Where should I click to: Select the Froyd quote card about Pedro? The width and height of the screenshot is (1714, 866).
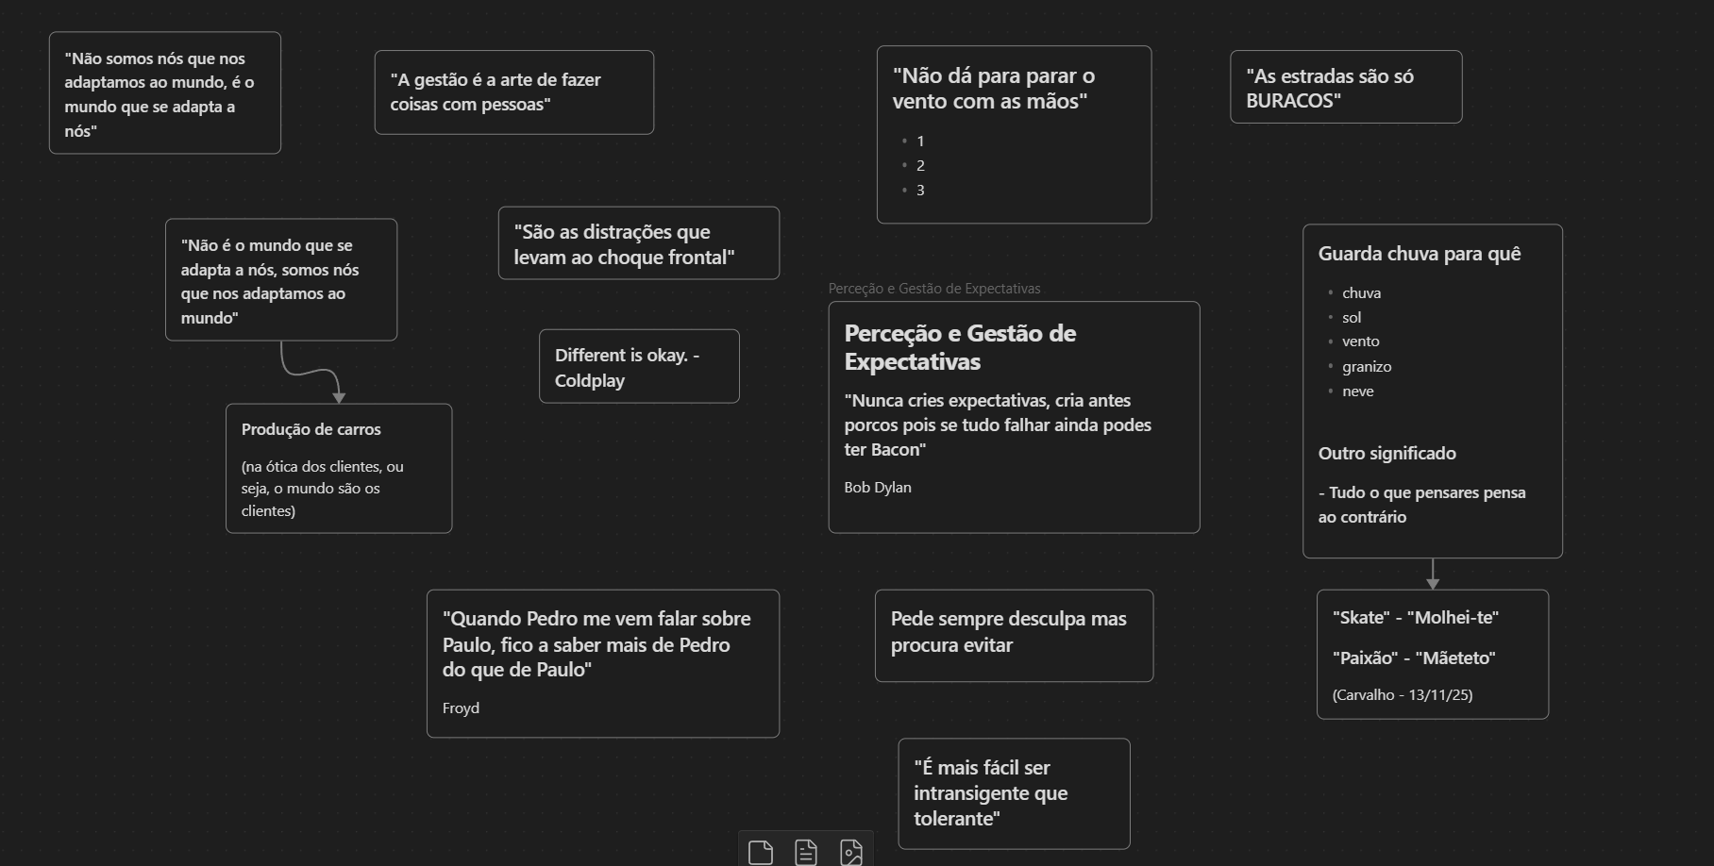pos(602,663)
